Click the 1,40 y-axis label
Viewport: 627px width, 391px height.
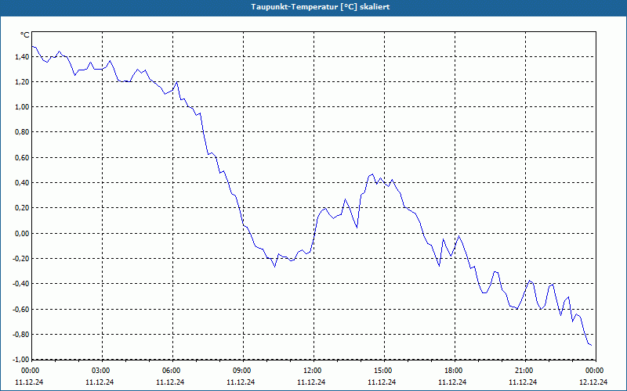coord(22,57)
